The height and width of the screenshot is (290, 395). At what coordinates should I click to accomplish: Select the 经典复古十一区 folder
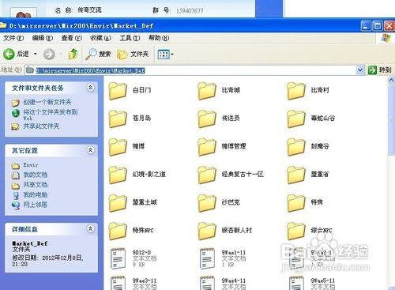pos(231,175)
